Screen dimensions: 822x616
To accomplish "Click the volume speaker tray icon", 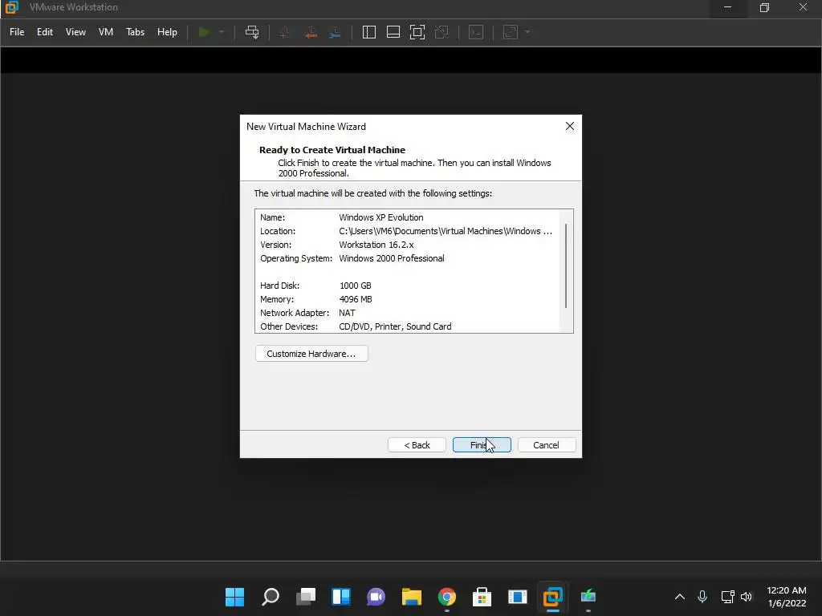I will click(x=747, y=597).
